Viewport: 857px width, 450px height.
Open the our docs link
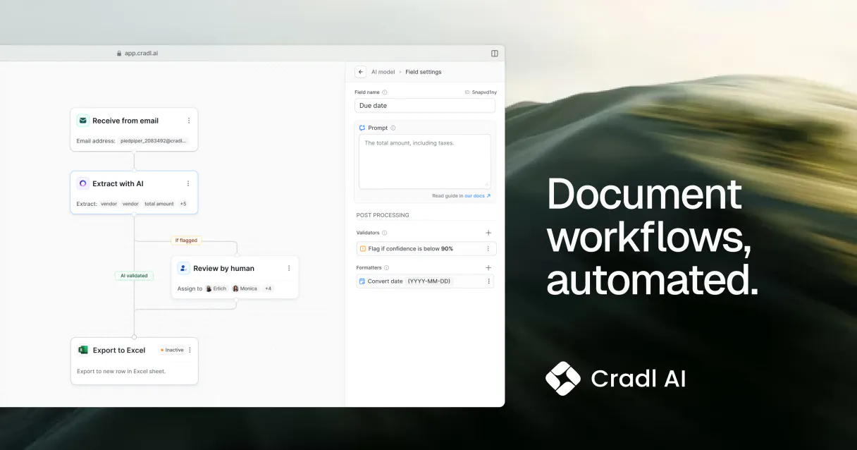tap(473, 195)
